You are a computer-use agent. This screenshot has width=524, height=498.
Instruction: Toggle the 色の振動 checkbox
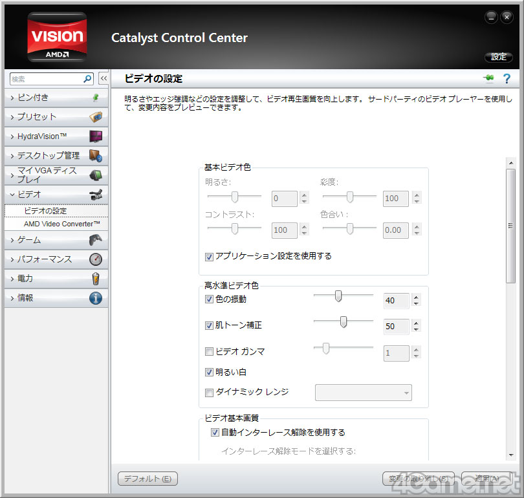tap(209, 299)
